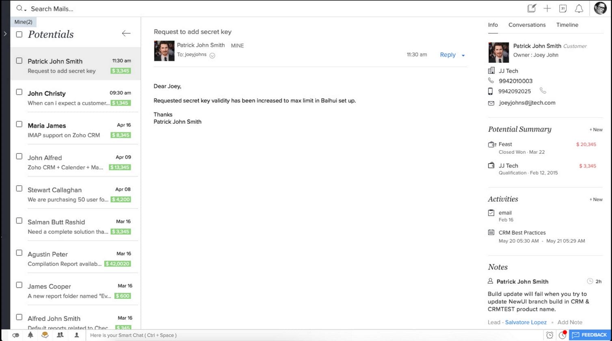The height and width of the screenshot is (341, 612).
Task: Compose a new mail from the top toolbar
Action: [x=532, y=8]
